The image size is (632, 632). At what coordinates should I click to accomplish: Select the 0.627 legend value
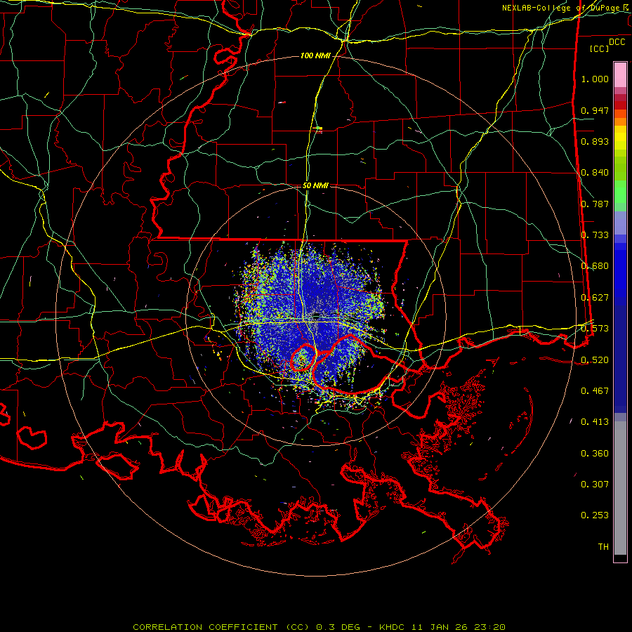(x=595, y=298)
